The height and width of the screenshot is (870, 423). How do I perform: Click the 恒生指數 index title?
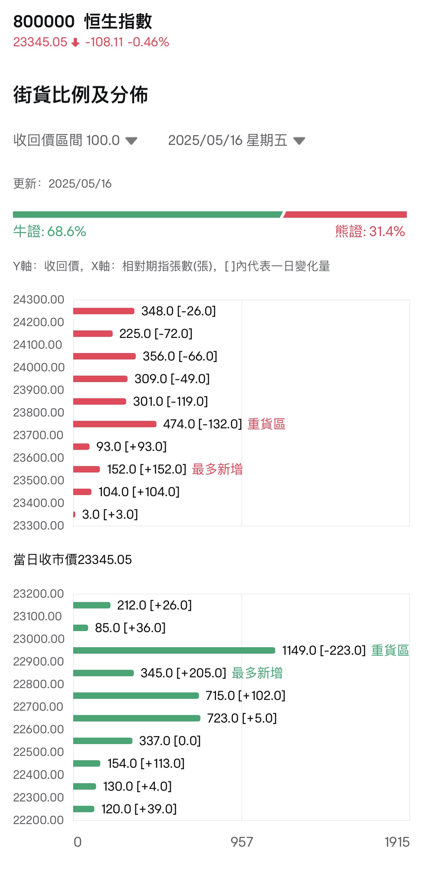118,22
